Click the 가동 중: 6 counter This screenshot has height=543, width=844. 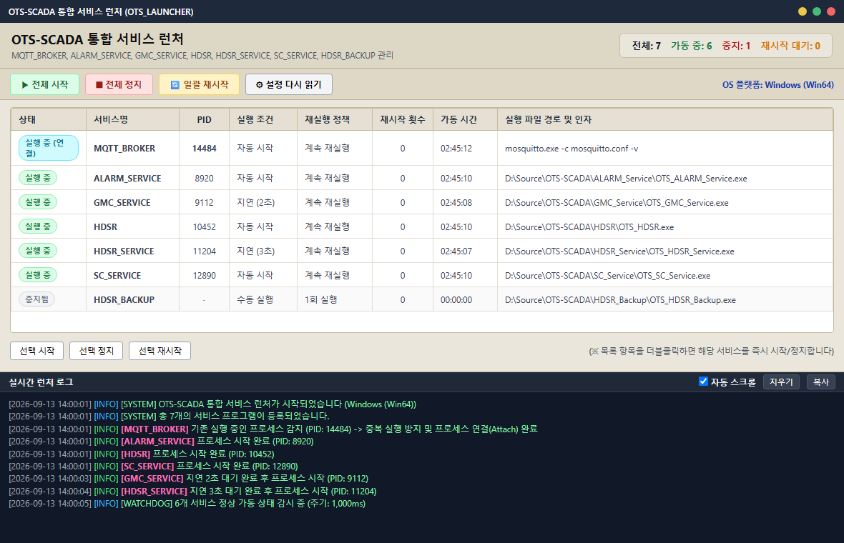click(x=691, y=46)
